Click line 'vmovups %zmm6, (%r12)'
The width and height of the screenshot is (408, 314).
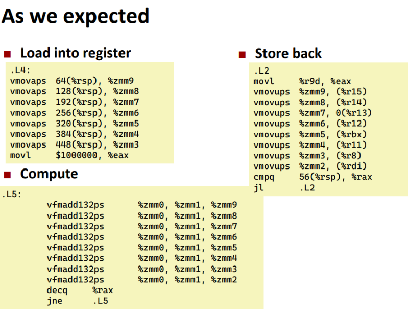click(x=310, y=124)
